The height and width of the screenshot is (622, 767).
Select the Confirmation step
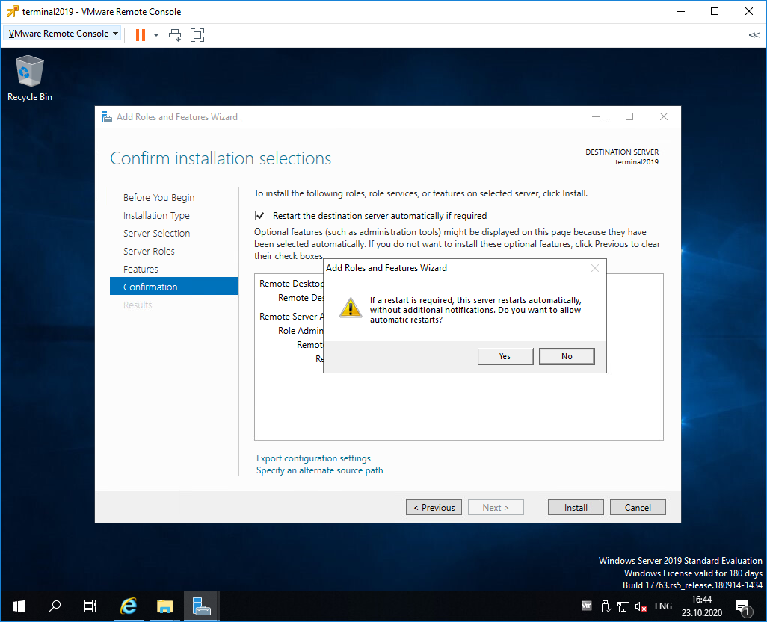pos(173,286)
